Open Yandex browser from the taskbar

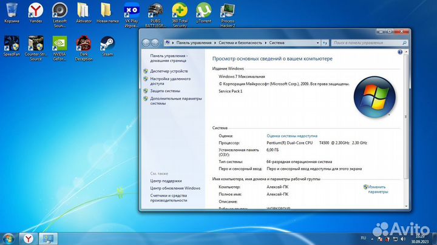pyautogui.click(x=28, y=238)
